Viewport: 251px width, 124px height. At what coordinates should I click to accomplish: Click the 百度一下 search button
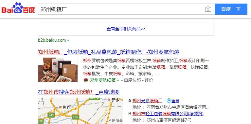(x=231, y=9)
